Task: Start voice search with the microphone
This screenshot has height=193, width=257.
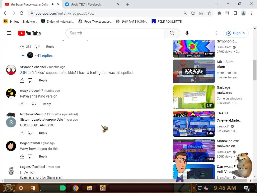Action: pyautogui.click(x=187, y=33)
